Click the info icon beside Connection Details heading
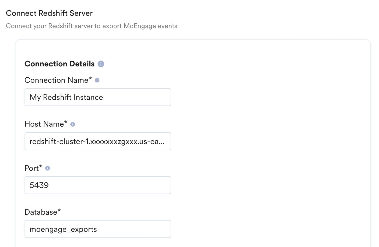379x247 pixels. [101, 64]
